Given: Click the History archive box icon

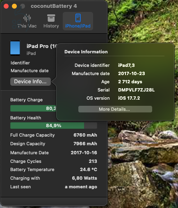Looking at the screenshot, I should [51, 18].
